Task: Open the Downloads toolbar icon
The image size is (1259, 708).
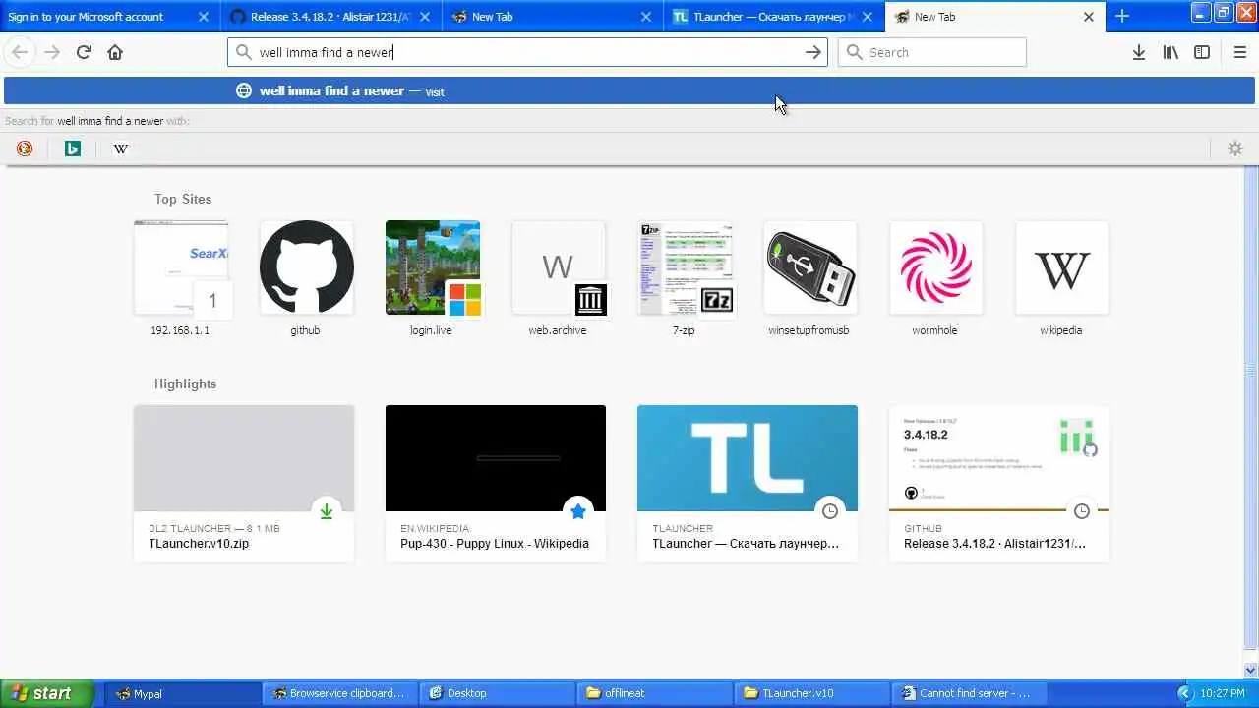Action: (x=1138, y=52)
